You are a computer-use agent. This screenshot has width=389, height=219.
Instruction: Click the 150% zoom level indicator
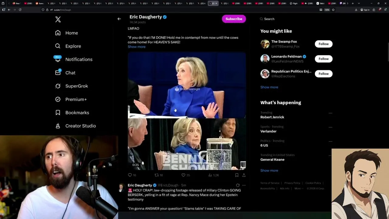(x=327, y=10)
